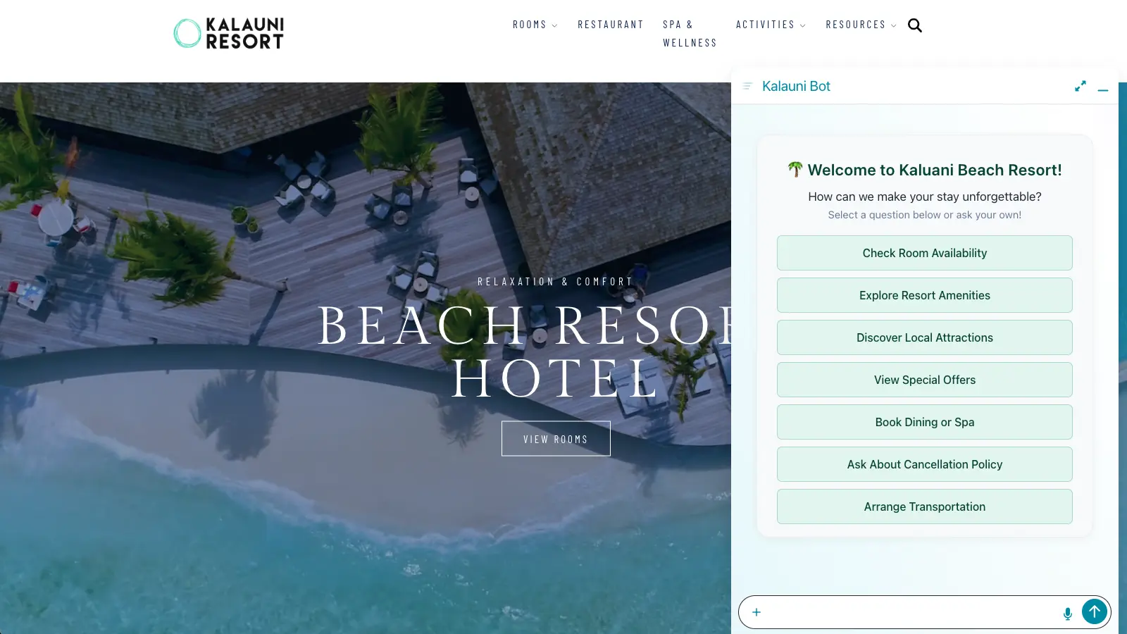Send message with the arrow button
This screenshot has height=634, width=1127.
(1095, 611)
